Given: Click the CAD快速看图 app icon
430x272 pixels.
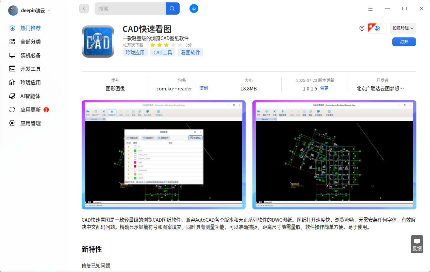Looking at the screenshot, I should (98, 41).
